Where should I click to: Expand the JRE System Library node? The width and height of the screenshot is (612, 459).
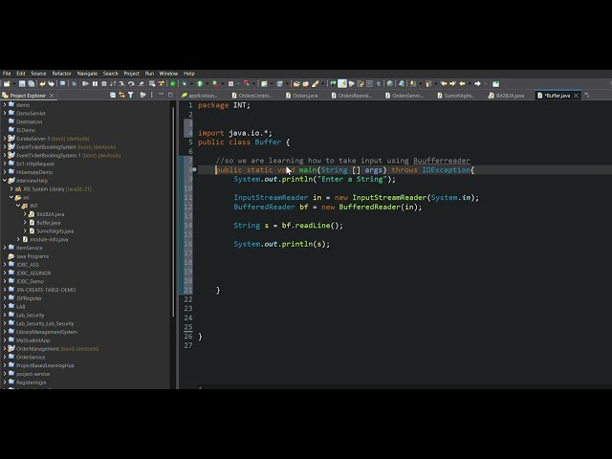click(x=11, y=189)
